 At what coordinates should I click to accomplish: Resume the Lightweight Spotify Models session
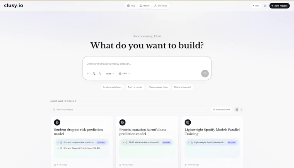click(232, 142)
